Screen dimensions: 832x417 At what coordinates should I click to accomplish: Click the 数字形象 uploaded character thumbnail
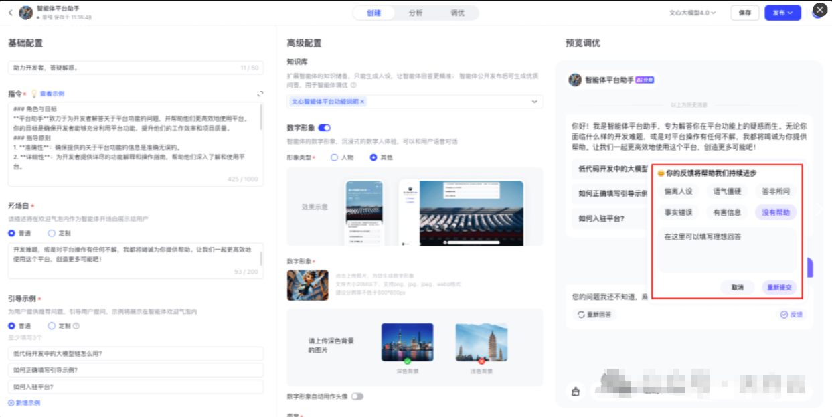(x=307, y=284)
